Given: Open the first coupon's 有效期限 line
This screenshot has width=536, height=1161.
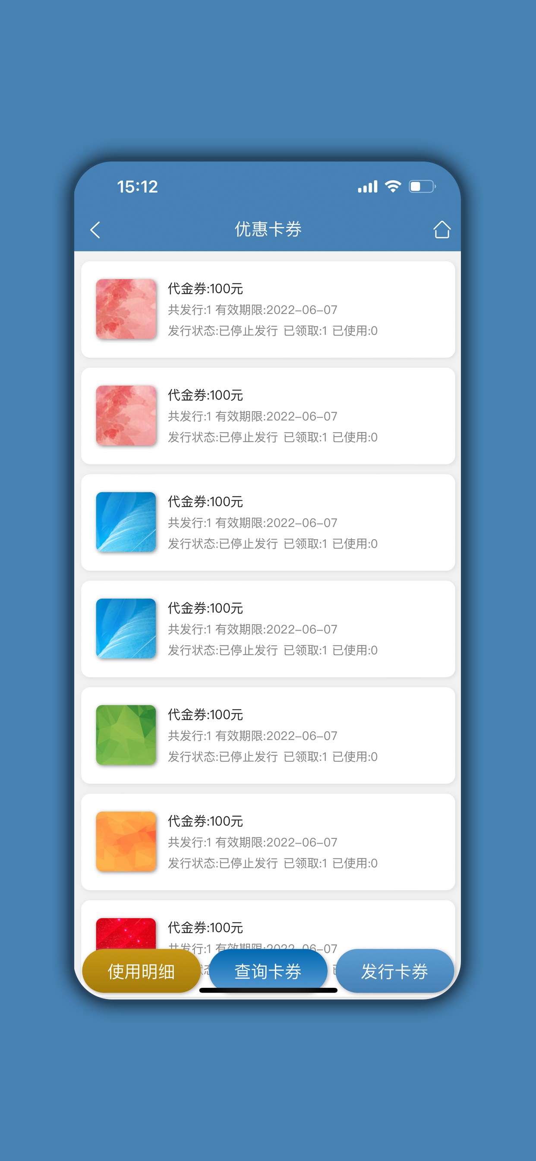Looking at the screenshot, I should pos(252,310).
